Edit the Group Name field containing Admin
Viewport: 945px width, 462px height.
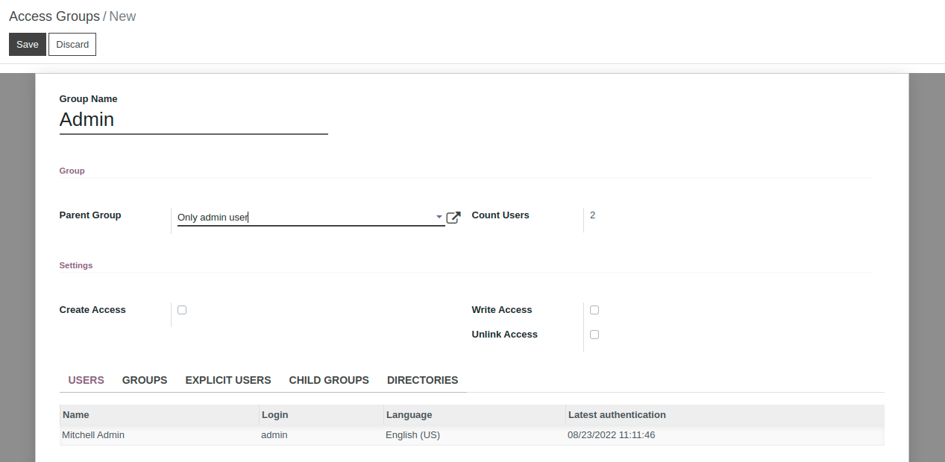pyautogui.click(x=194, y=120)
